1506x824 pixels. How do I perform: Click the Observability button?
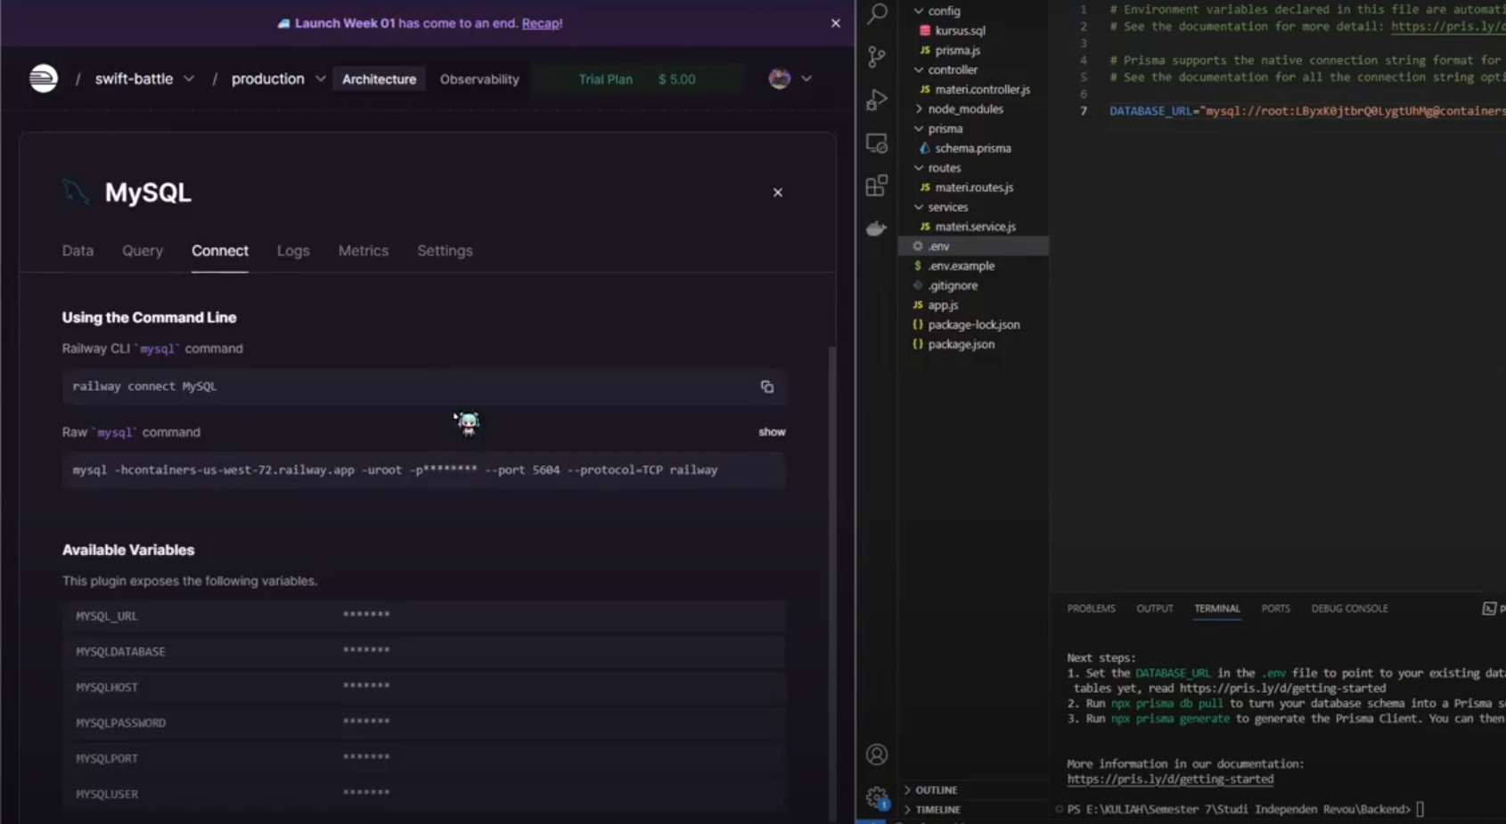click(x=479, y=79)
